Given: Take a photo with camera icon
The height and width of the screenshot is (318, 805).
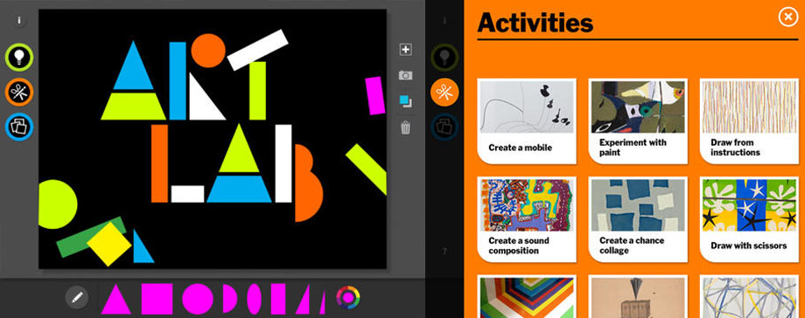Looking at the screenshot, I should (x=406, y=75).
